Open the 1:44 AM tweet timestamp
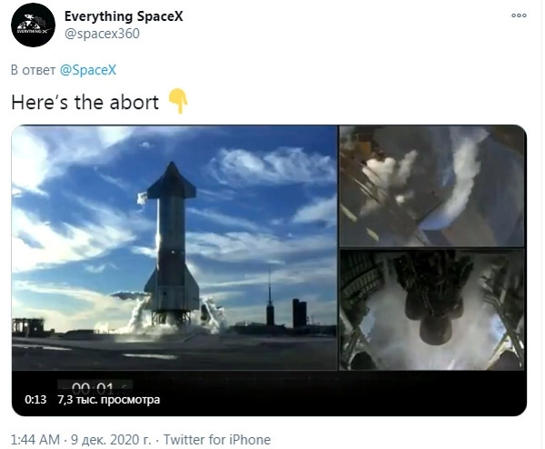This screenshot has width=545, height=449. tap(35, 440)
